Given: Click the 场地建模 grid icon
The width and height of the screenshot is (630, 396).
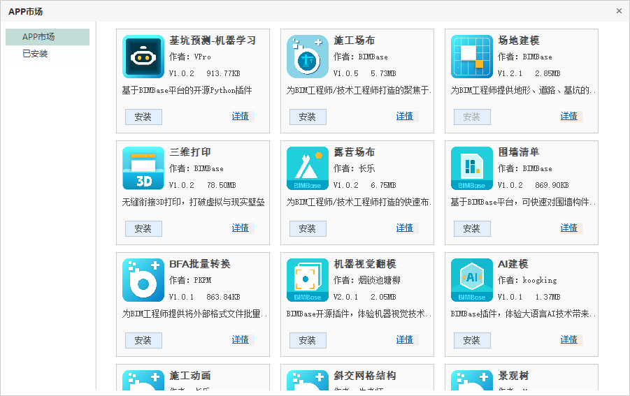Looking at the screenshot, I should click(x=472, y=57).
